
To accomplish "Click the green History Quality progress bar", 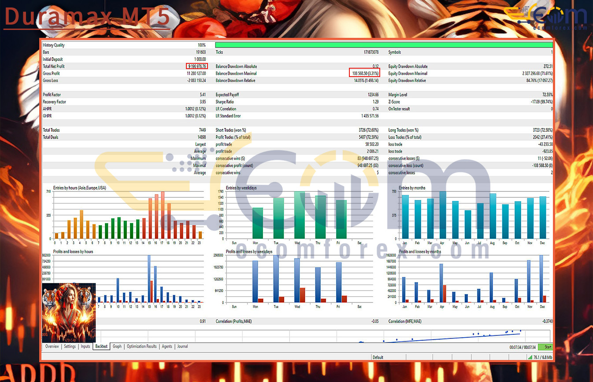I will click(384, 45).
